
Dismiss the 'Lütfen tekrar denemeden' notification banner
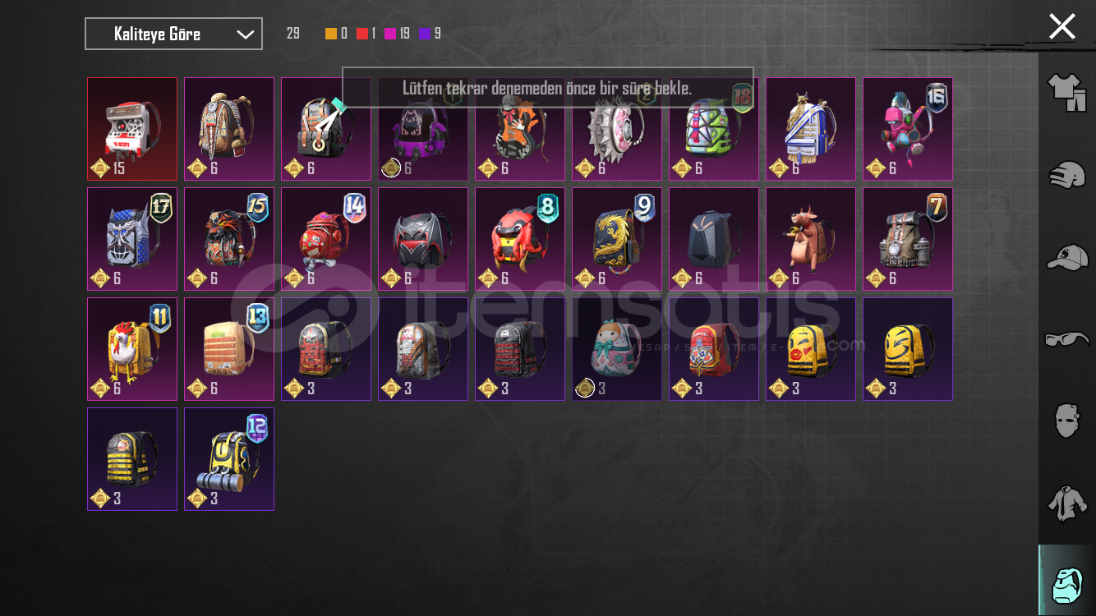(x=547, y=87)
